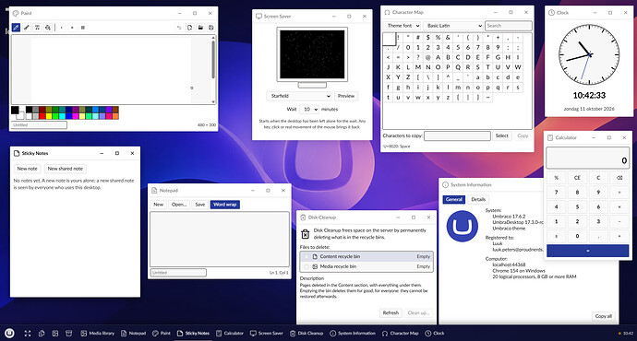Click inside the Notepad text area
Viewport: 637px width, 341px height.
point(220,239)
